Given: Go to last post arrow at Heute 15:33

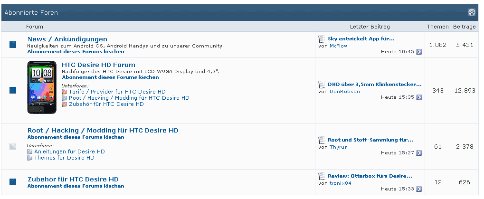Looking at the screenshot, I should pyautogui.click(x=419, y=189).
